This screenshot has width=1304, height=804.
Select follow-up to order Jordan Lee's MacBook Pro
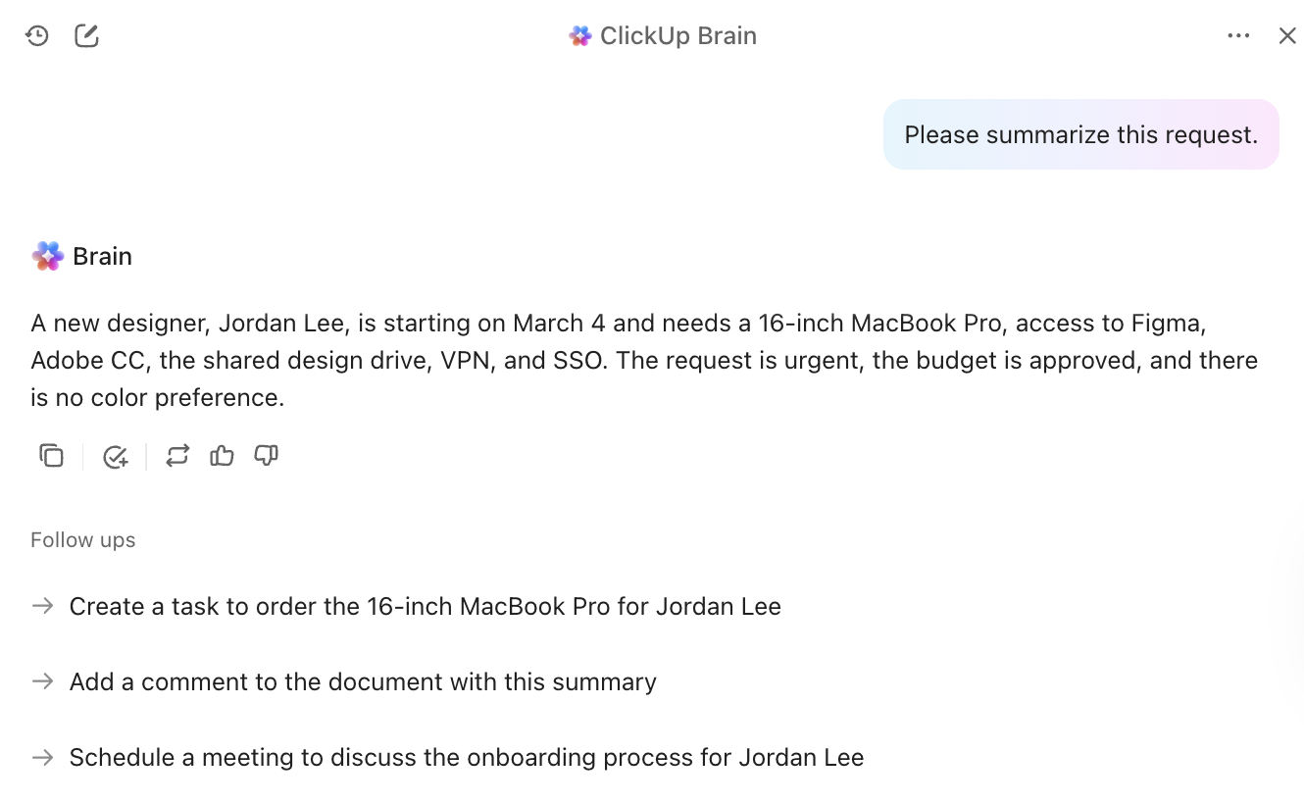coord(425,606)
